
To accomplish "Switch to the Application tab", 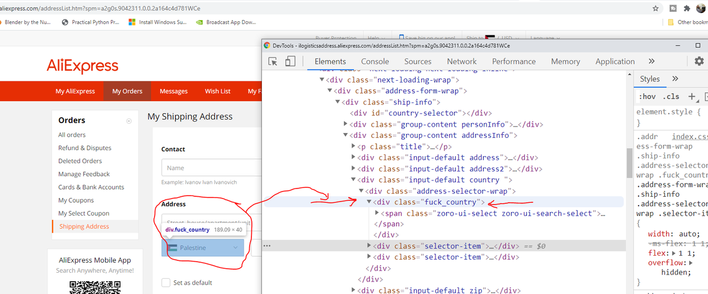I will coord(615,61).
